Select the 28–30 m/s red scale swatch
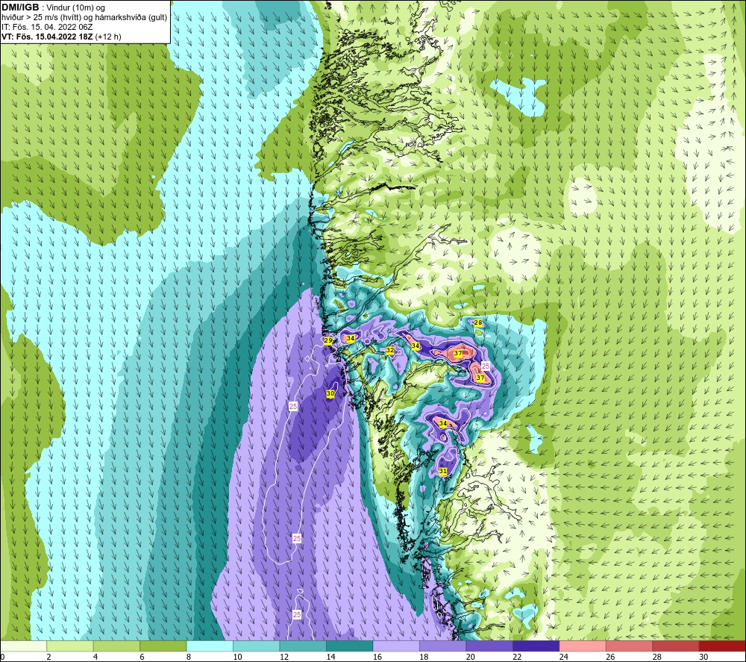 (676, 646)
